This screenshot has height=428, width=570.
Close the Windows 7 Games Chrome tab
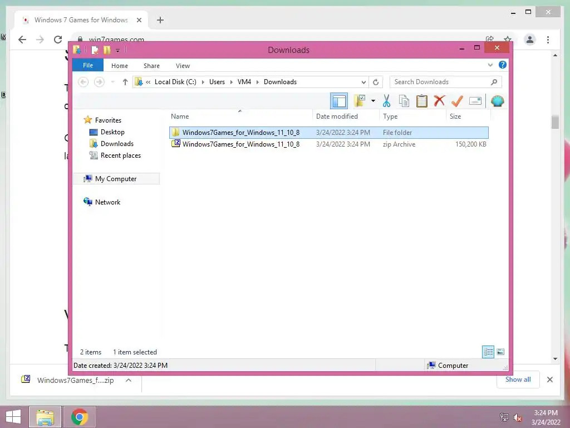click(139, 20)
